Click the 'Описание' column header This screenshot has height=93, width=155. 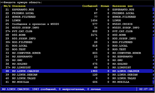19,6
